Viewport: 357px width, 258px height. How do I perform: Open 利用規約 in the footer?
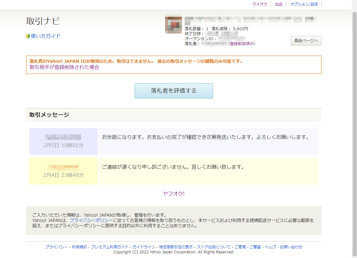tap(79, 247)
